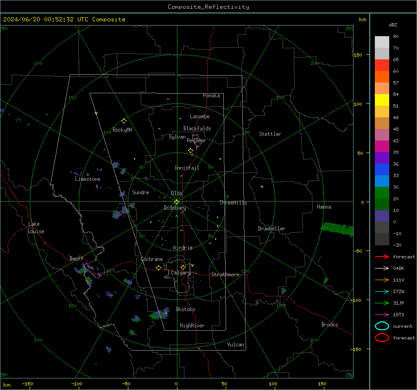Viewport: 417px width, 390px height.
Task: Click the Limestone label
Action: point(88,179)
